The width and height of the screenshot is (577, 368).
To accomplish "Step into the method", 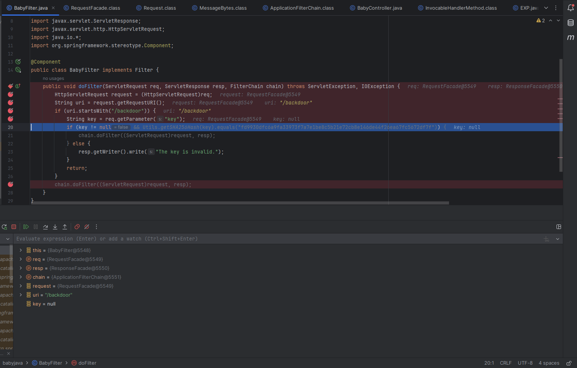I will (x=55, y=227).
